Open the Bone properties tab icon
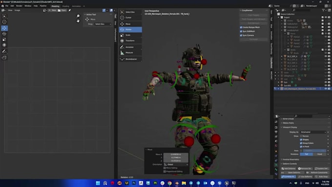332x187 pixels. 276,169
